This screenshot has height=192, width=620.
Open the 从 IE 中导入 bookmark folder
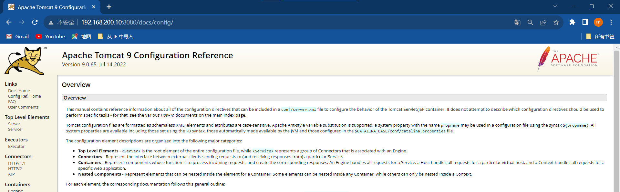pyautogui.click(x=115, y=36)
